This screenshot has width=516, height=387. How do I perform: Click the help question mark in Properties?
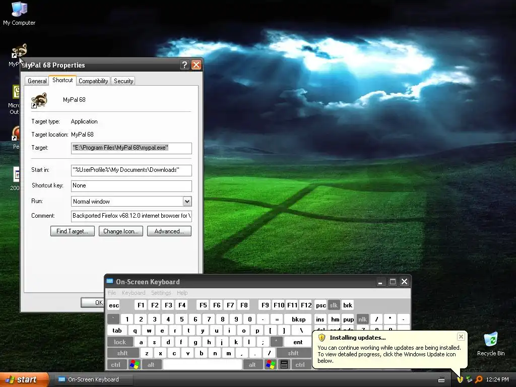184,65
